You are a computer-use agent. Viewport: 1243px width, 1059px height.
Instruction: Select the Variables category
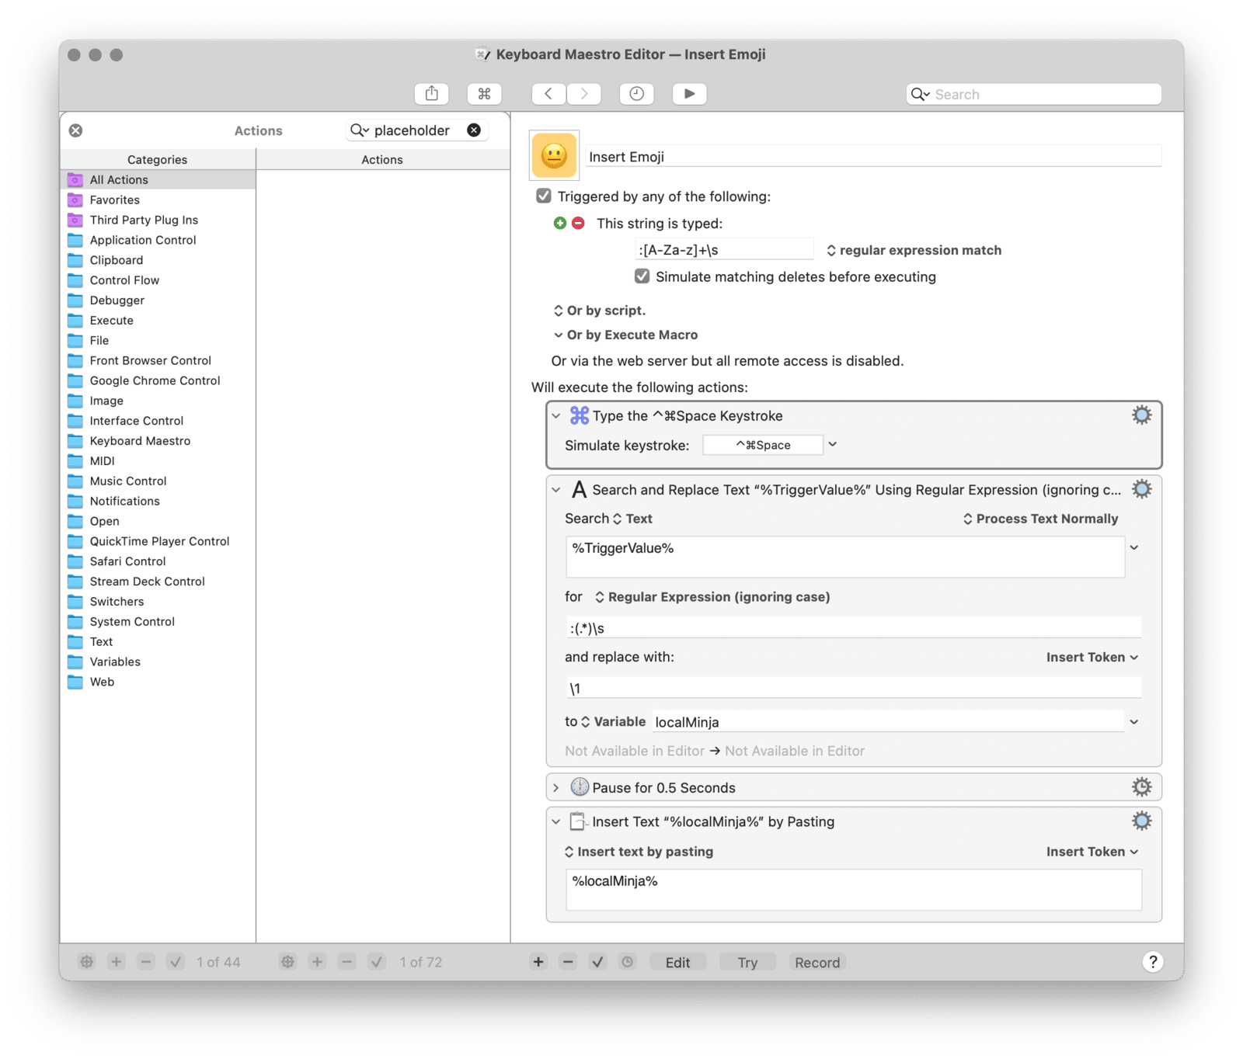point(158,662)
